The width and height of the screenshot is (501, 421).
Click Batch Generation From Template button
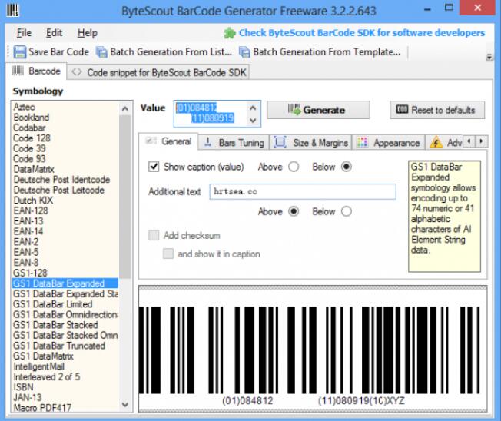320,51
